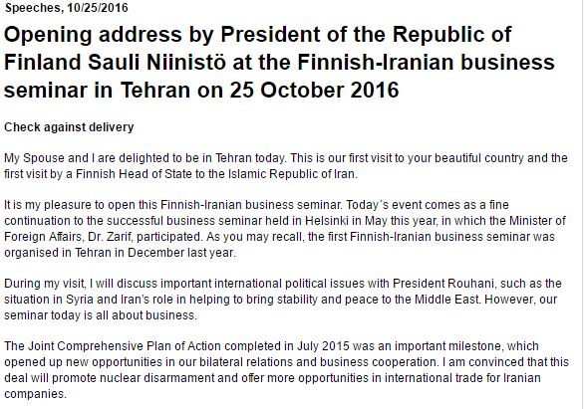Click the name "President Rouhani"

tap(443, 284)
